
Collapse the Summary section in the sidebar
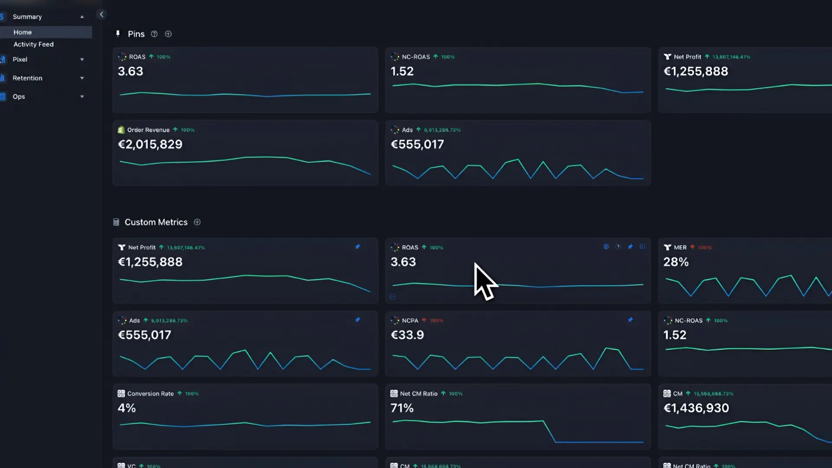point(82,16)
